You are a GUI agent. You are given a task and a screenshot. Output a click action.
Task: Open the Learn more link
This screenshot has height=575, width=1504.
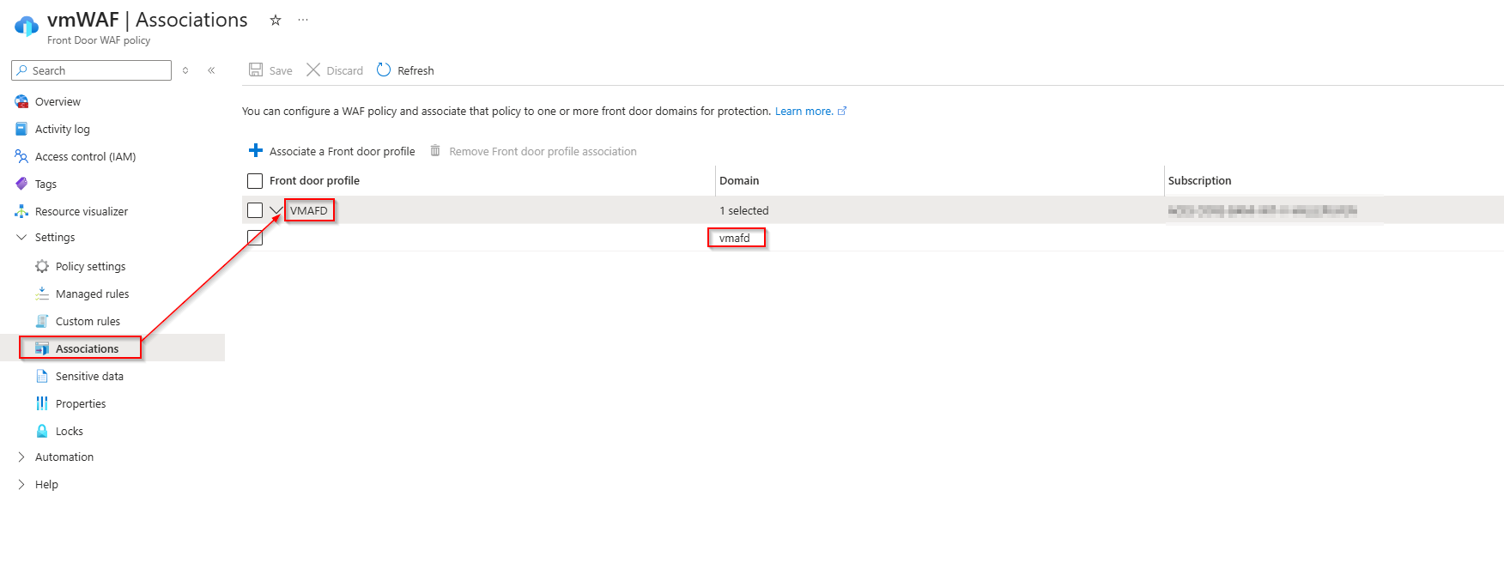804,111
